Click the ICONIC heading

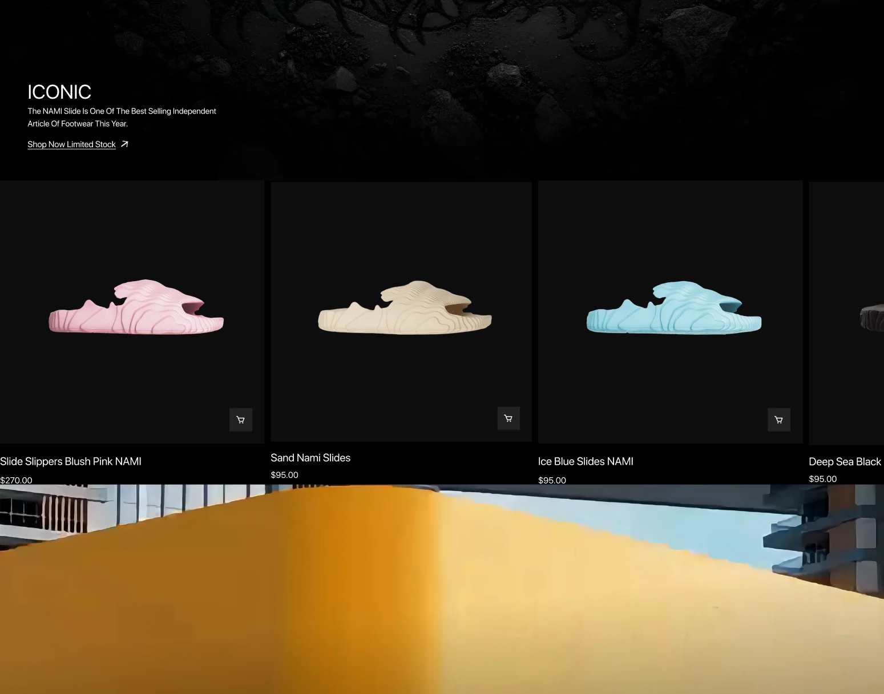59,92
